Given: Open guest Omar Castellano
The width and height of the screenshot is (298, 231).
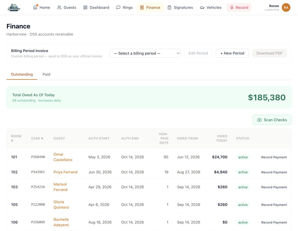Looking at the screenshot, I should pos(63,157).
